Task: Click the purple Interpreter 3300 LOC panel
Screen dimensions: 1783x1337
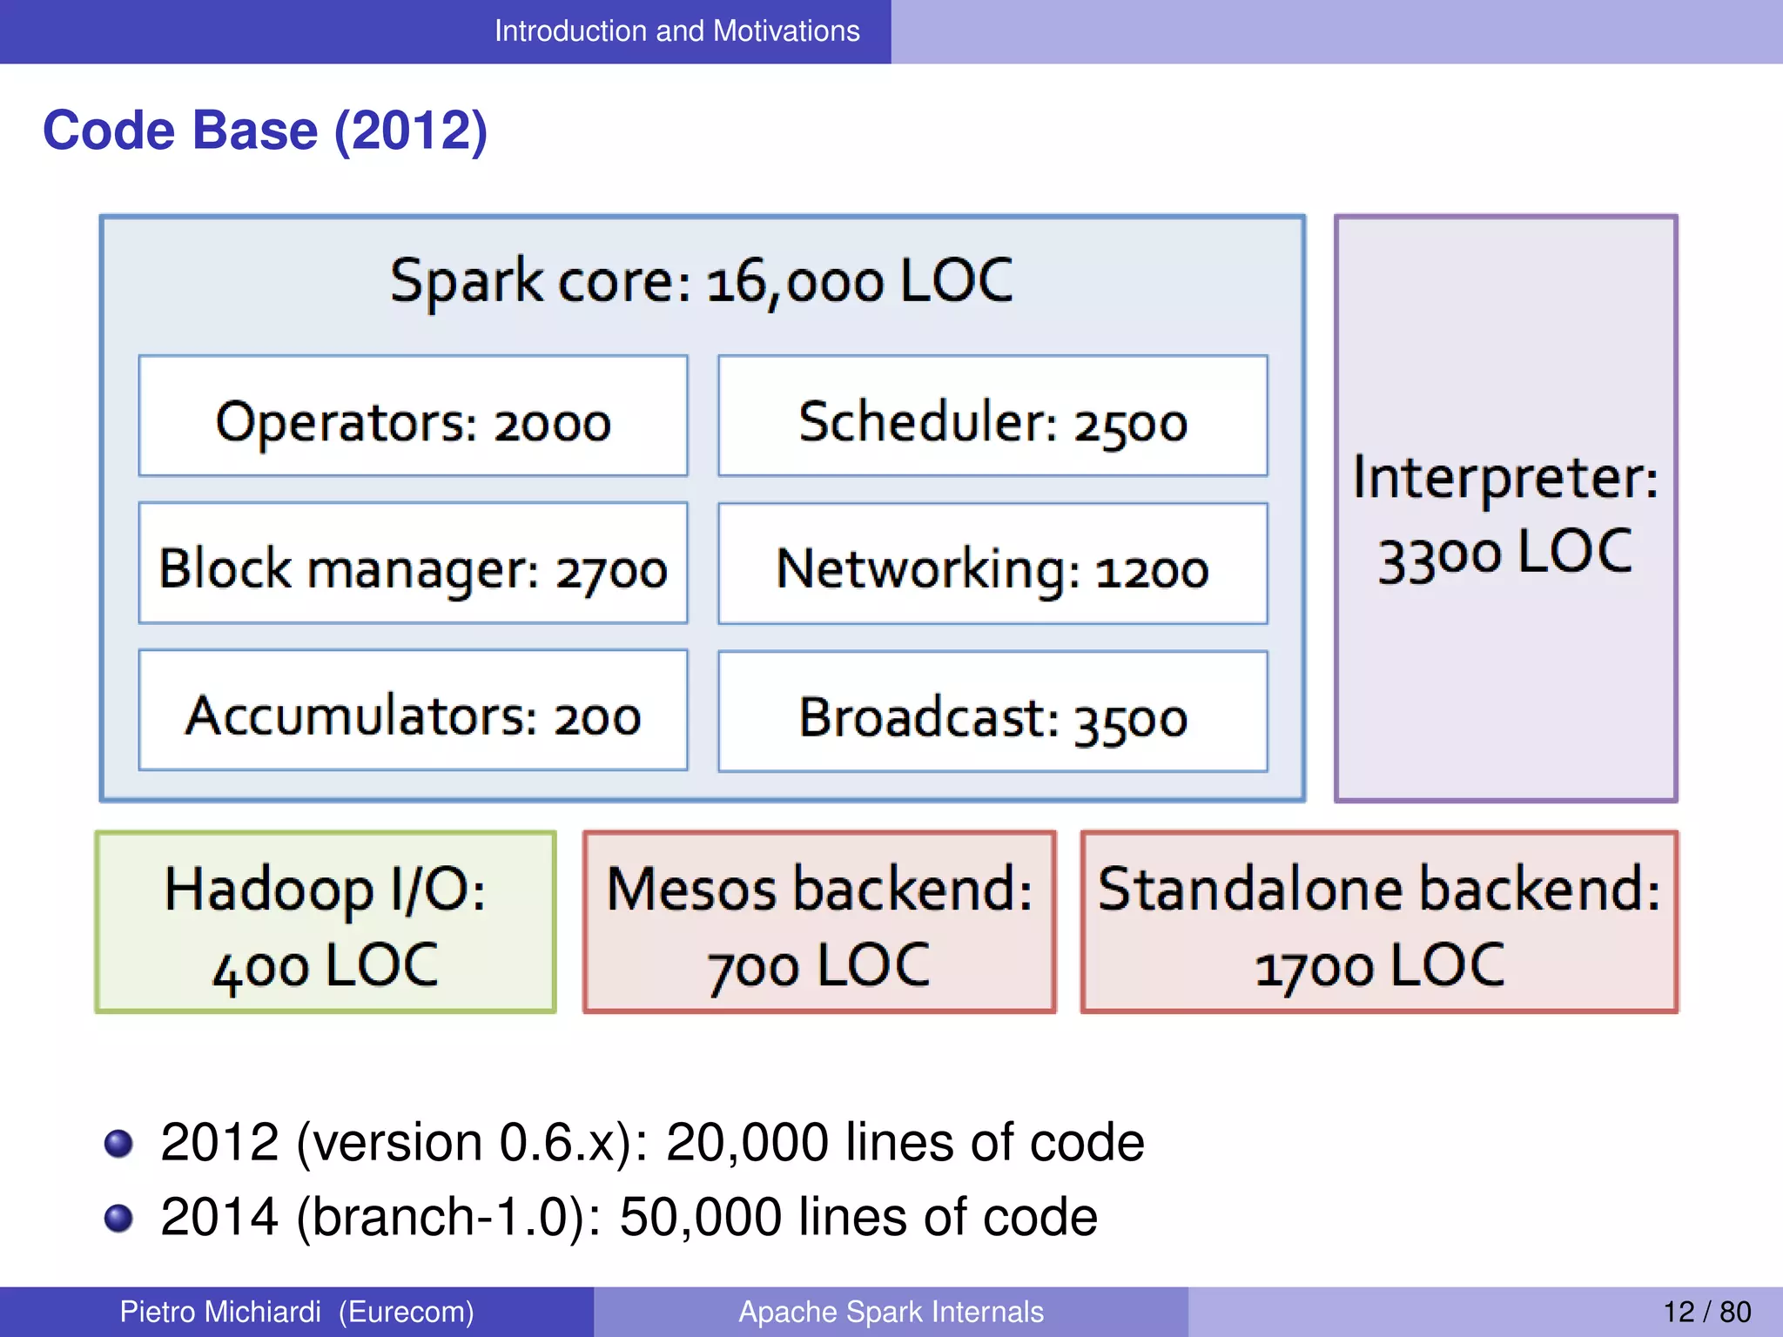Action: 1505,508
